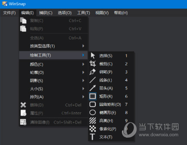Click the 全选(A) menu entry
The width and height of the screenshot is (187, 145).
click(54, 38)
